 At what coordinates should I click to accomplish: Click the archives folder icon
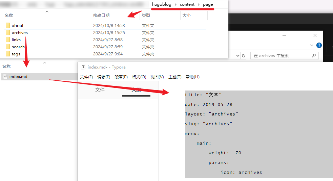pyautogui.click(x=8, y=33)
